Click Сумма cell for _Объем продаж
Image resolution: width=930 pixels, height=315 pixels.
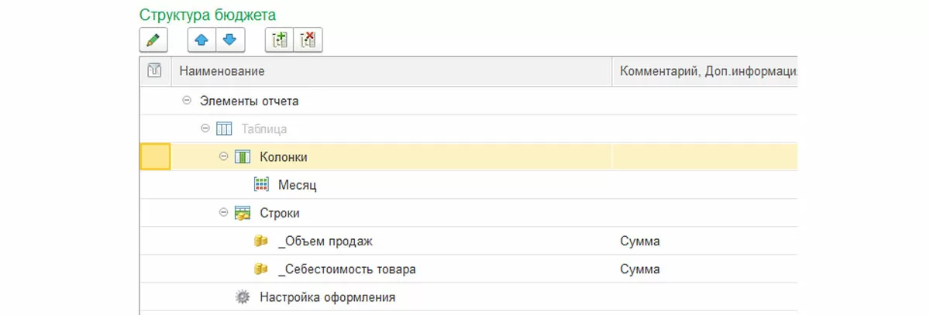pos(640,241)
